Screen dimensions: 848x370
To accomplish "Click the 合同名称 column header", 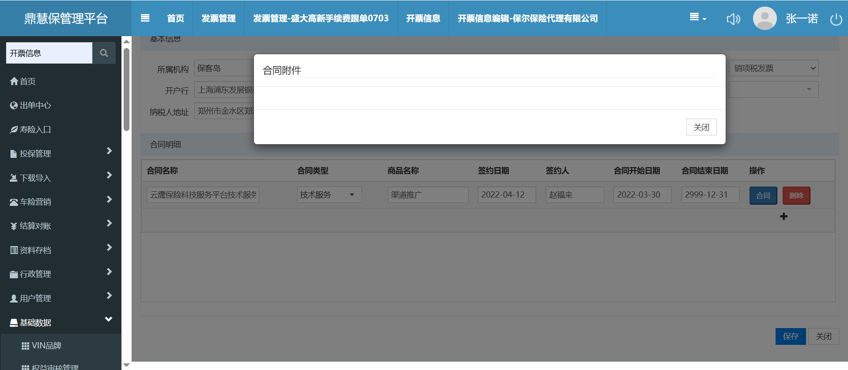I will (x=163, y=171).
